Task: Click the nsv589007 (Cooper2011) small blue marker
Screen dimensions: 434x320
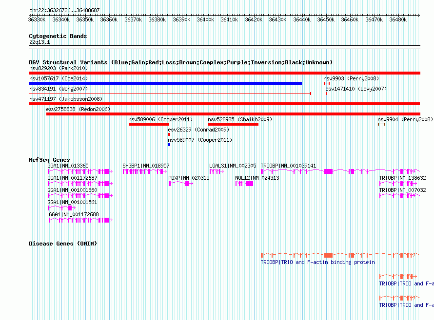Action: [169, 145]
